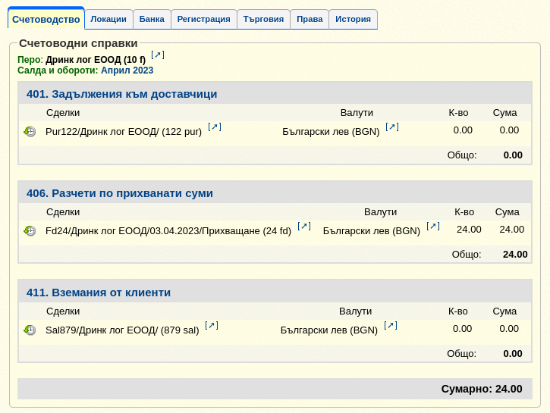Click Български лев (BGN) in section 411
This screenshot has height=413, width=550.
[x=329, y=330]
